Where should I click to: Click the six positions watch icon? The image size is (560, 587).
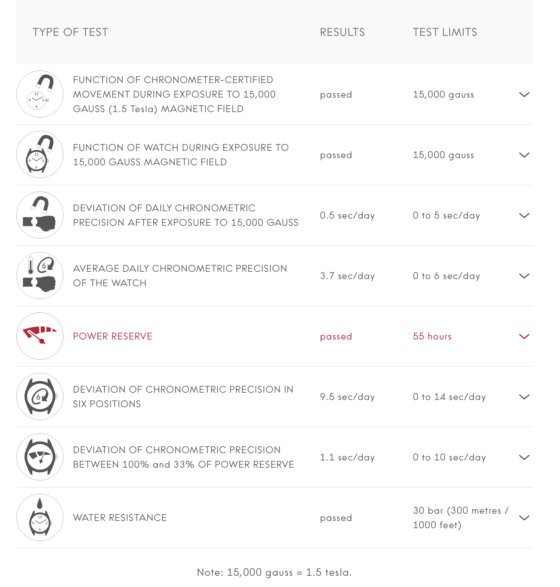(40, 397)
